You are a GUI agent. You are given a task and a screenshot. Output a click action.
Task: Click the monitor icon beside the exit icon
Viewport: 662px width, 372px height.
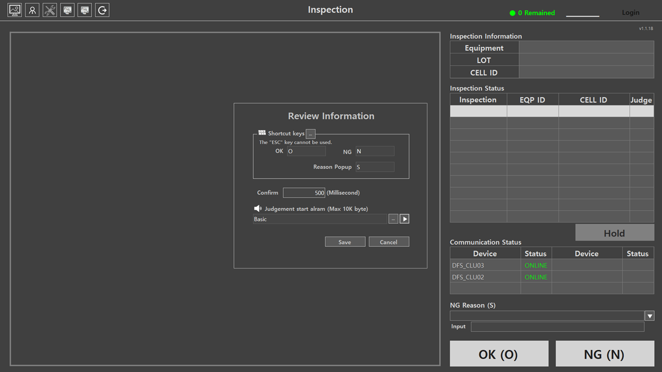[85, 10]
